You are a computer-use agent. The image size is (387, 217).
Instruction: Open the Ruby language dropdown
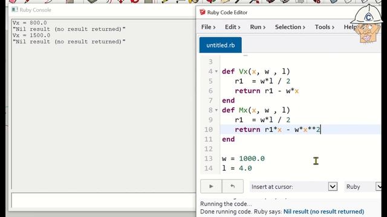point(379,186)
